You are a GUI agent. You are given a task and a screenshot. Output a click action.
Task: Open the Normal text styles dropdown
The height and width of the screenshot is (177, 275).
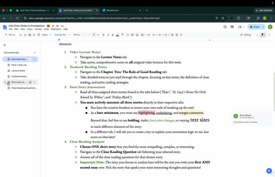62,35
